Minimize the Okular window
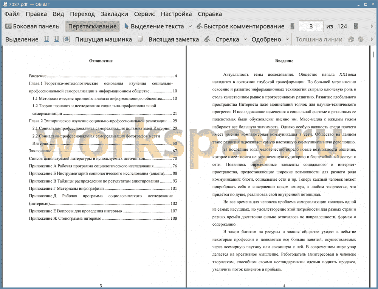Viewport: 378px width, 289px height. click(x=358, y=4)
